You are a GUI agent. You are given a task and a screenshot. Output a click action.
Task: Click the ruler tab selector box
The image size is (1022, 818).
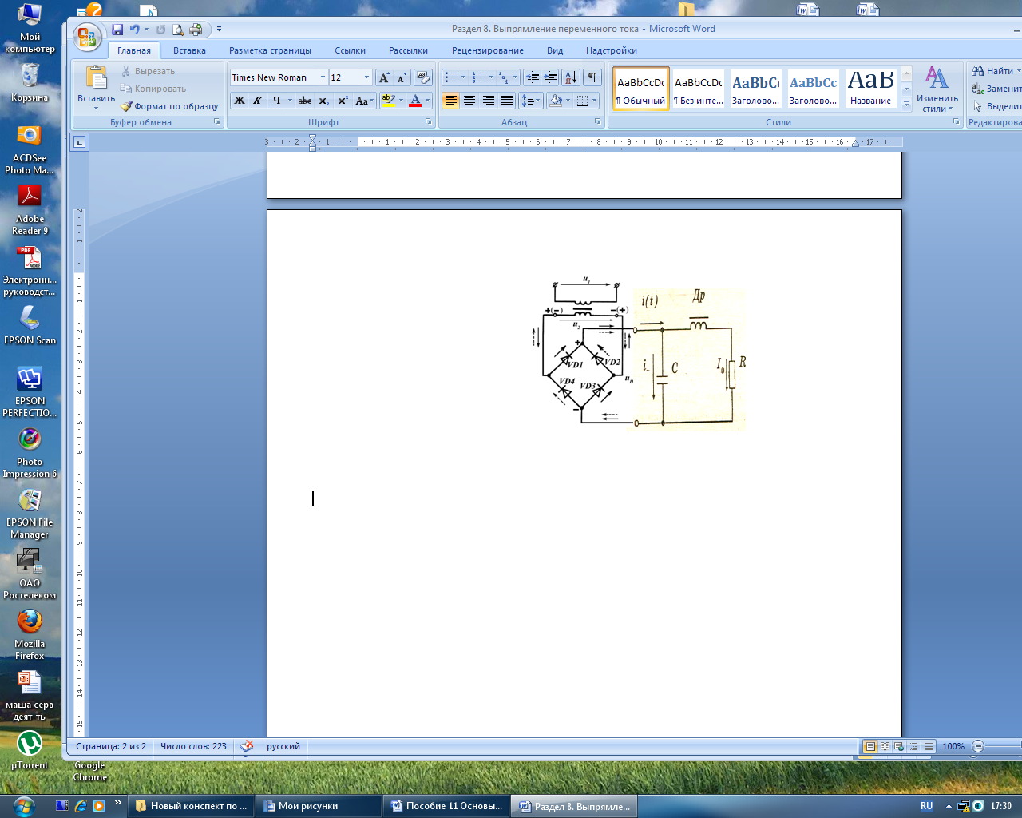coord(79,142)
